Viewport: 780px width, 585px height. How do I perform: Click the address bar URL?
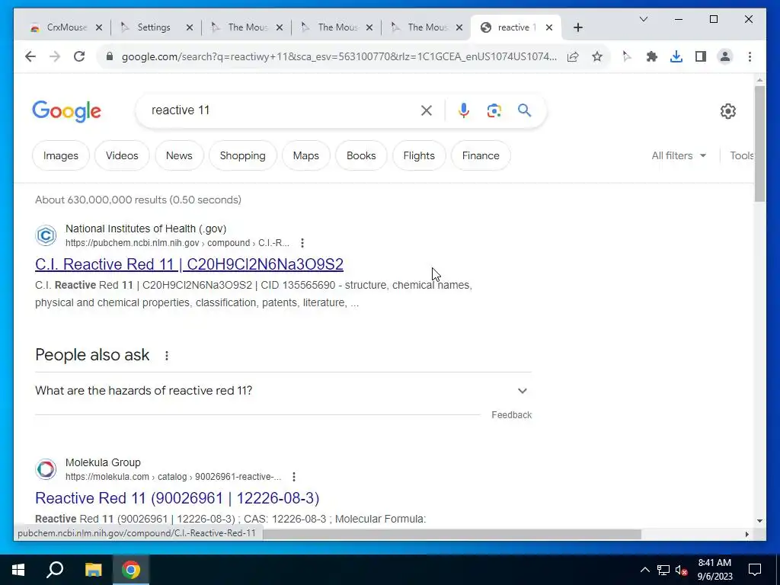(339, 56)
